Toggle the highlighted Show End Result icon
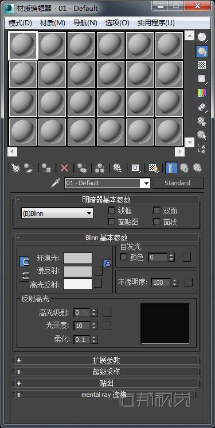Image resolution: width=215 pixels, height=428 pixels. click(171, 168)
